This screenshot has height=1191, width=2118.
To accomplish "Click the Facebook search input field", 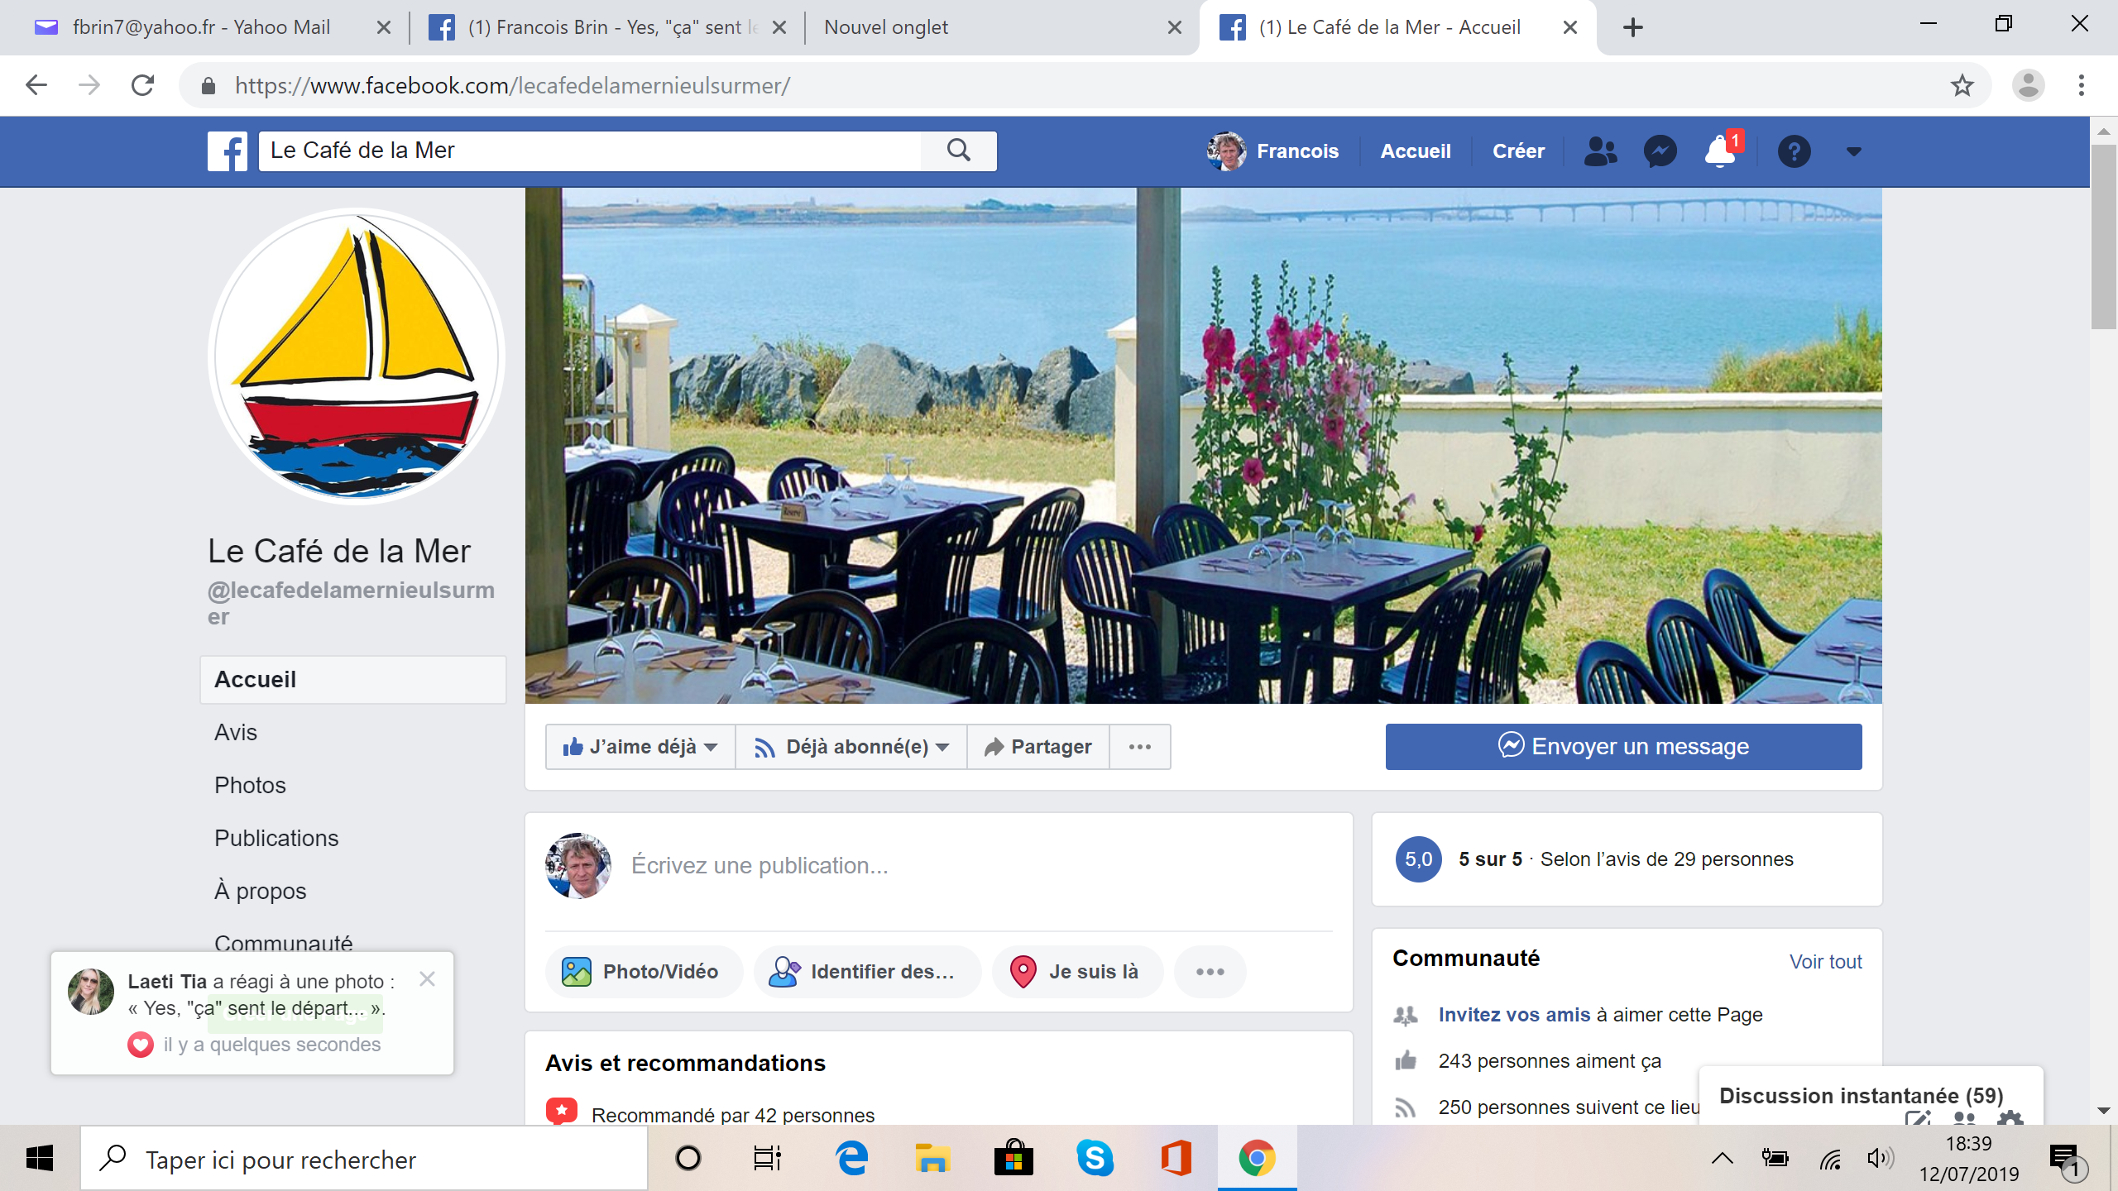I will (590, 151).
